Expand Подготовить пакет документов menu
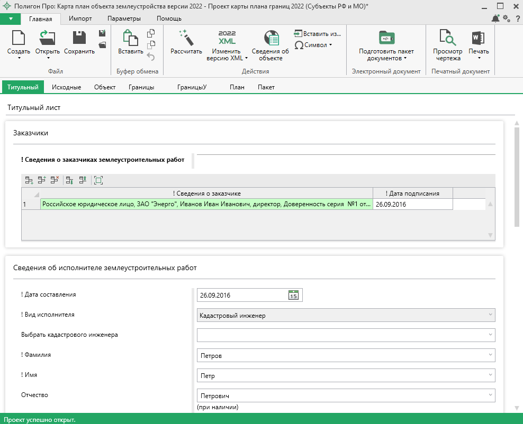The image size is (523, 424). (386, 55)
